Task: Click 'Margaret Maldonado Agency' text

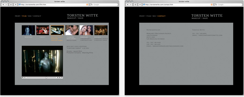Action: tap(159, 33)
